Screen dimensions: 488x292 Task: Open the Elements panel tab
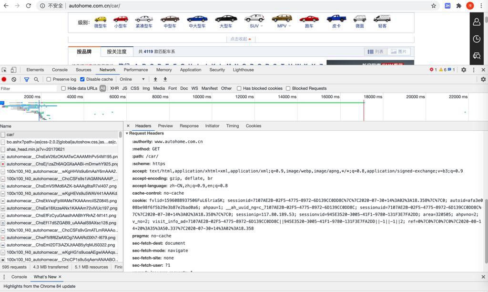[35, 70]
